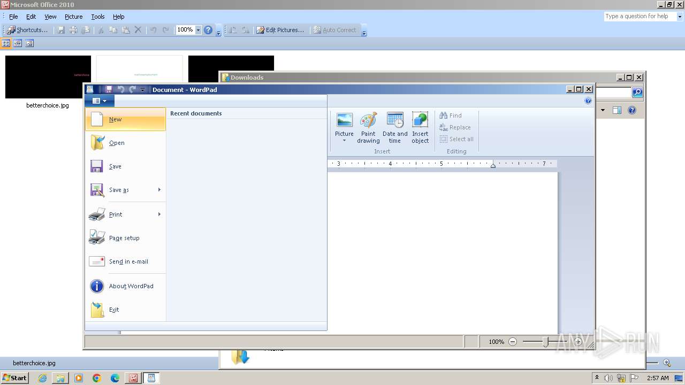This screenshot has width=685, height=385.
Task: Switch to Single Picture view icon
Action: [x=29, y=43]
